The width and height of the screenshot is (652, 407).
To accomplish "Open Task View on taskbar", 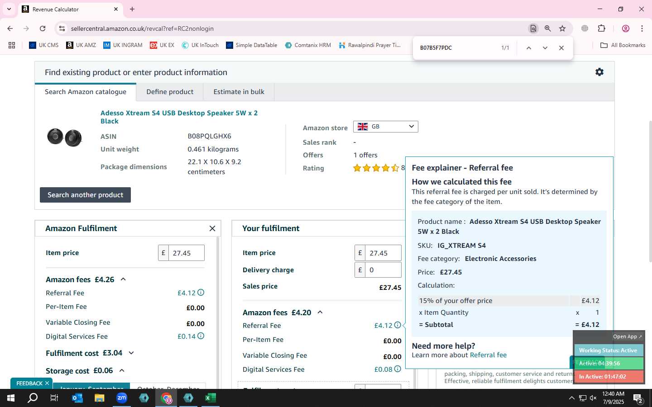I will click(x=54, y=398).
